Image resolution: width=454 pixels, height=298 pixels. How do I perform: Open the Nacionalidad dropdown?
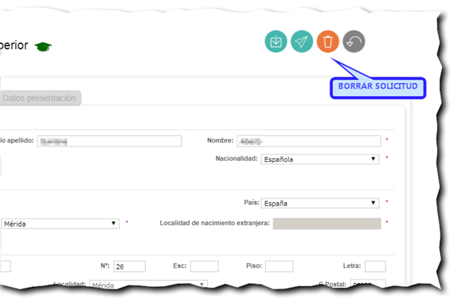click(x=319, y=159)
